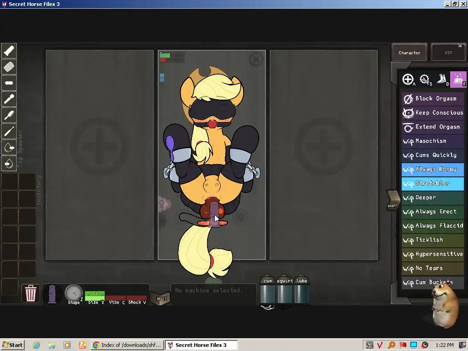The image size is (468, 351).
Task: Toggle the No Tears option
Action: (x=432, y=268)
